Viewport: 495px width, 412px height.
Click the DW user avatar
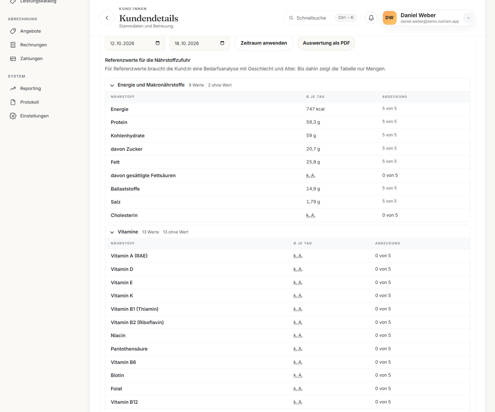tap(389, 18)
